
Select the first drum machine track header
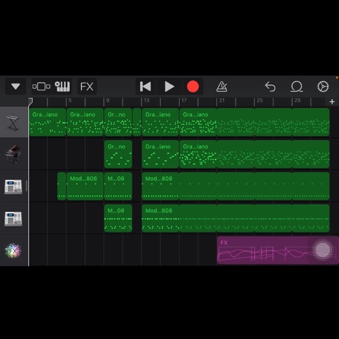click(x=14, y=186)
